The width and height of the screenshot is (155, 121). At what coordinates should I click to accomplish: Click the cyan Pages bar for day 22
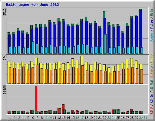[x=105, y=44]
